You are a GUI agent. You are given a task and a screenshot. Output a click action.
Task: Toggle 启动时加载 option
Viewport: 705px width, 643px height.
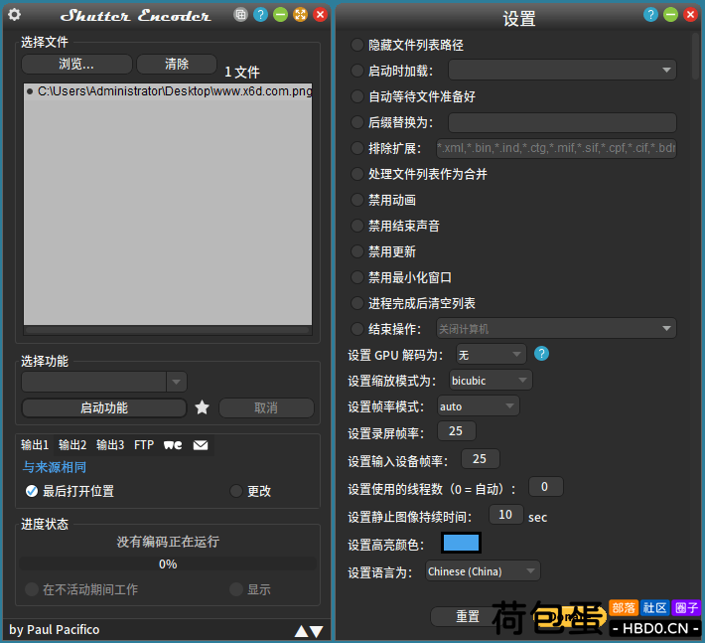(357, 71)
